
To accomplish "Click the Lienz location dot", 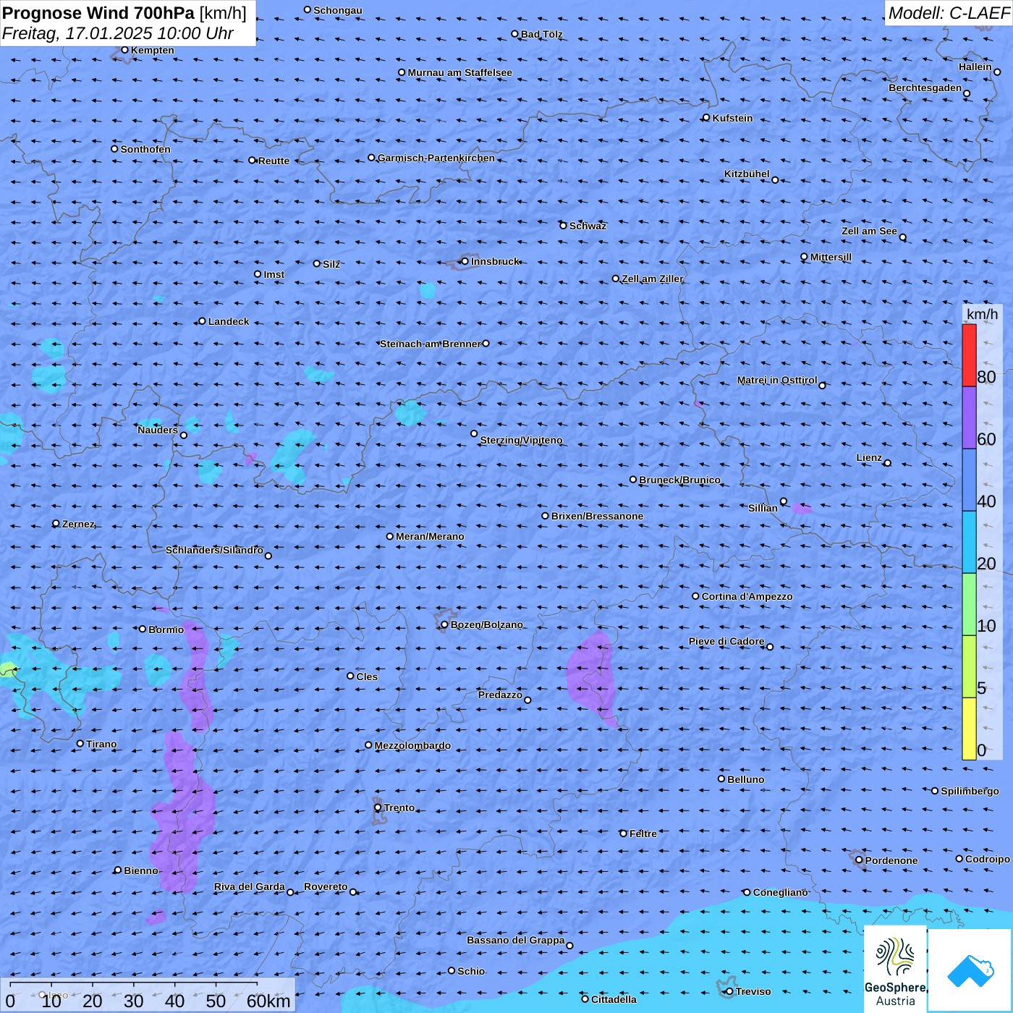I will tap(888, 463).
